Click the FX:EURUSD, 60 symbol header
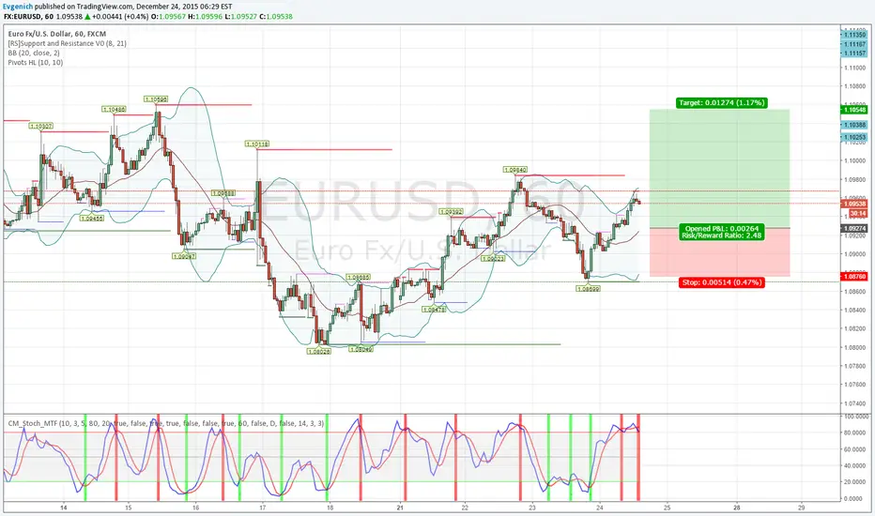This screenshot has height=516, width=875. (x=28, y=17)
